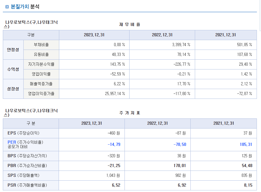Click the -87 원 EPS value
261x192 pixels.
pyautogui.click(x=180, y=133)
